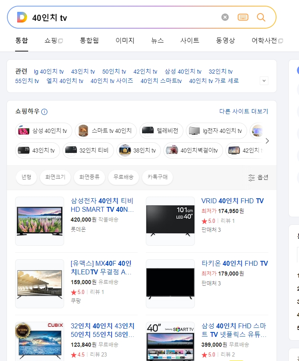Click related search '삼성 40인치 tv'
Viewport: 299px width, 361px height.
coord(183,72)
